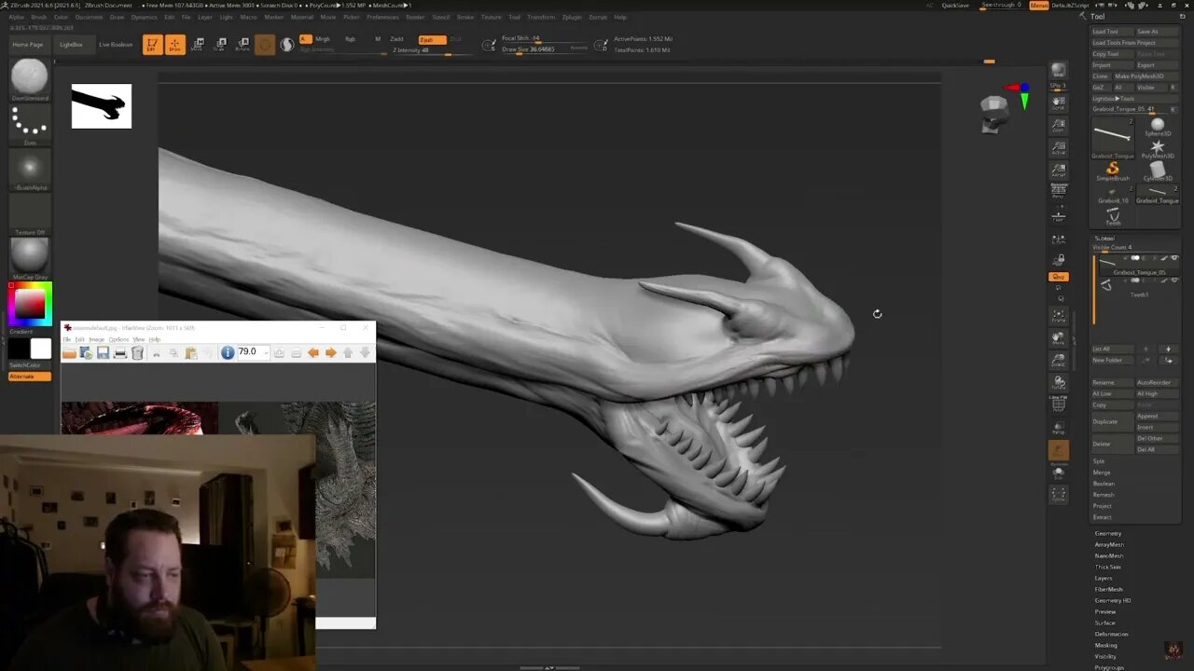Toggle Zadd mode
The image size is (1194, 671).
(x=397, y=39)
